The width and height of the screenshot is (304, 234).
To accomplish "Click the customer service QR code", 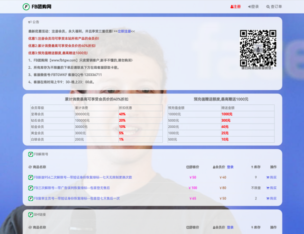I will tap(258, 48).
